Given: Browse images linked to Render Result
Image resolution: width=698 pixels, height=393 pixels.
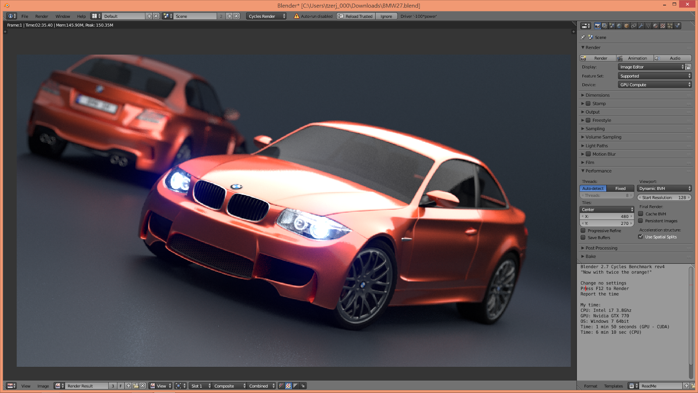Looking at the screenshot, I should [59, 386].
